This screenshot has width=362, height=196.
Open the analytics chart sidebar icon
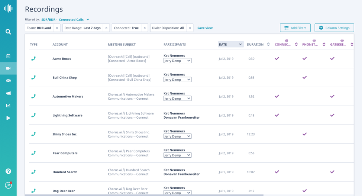click(x=8, y=106)
